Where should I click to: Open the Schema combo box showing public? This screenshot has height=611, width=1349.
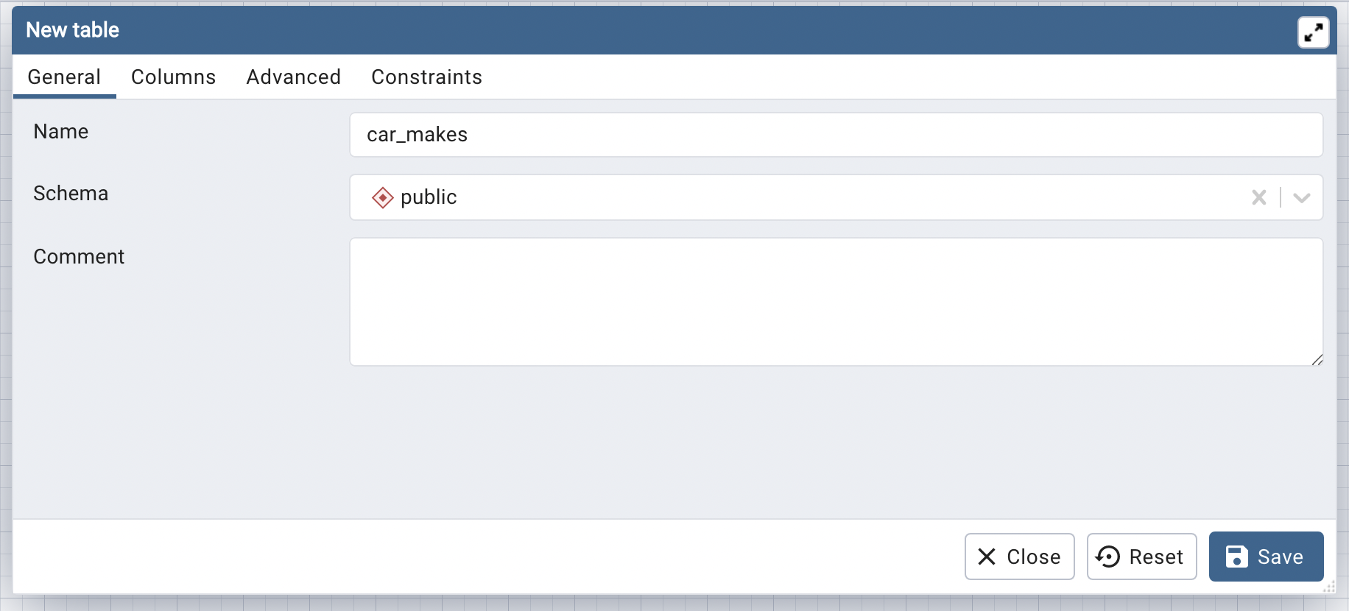pos(810,197)
